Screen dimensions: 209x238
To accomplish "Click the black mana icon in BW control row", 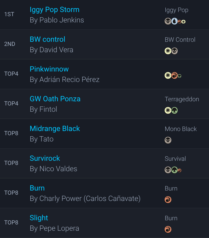I will (175, 51).
